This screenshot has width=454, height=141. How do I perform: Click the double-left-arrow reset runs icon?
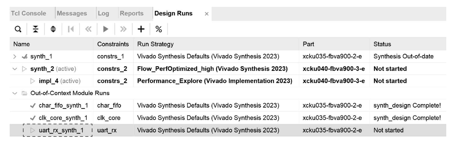(x=88, y=29)
